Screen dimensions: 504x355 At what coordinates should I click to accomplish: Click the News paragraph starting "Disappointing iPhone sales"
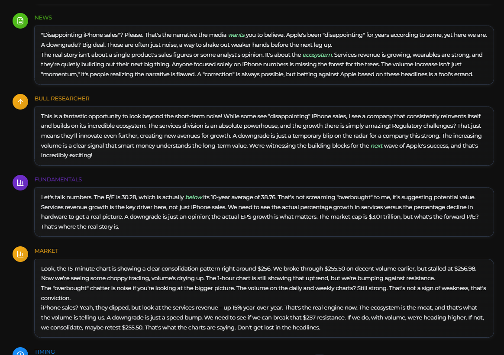pos(264,40)
